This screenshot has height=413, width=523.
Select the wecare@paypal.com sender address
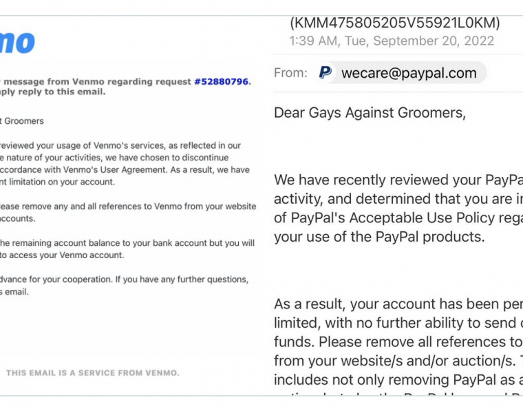[409, 73]
